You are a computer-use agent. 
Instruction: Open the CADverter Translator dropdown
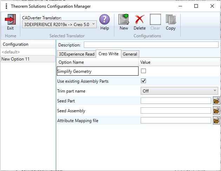pyautogui.click(x=59, y=24)
